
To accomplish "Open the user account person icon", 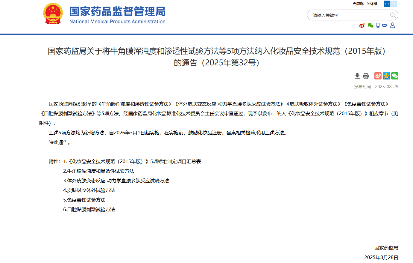I will [x=392, y=25].
